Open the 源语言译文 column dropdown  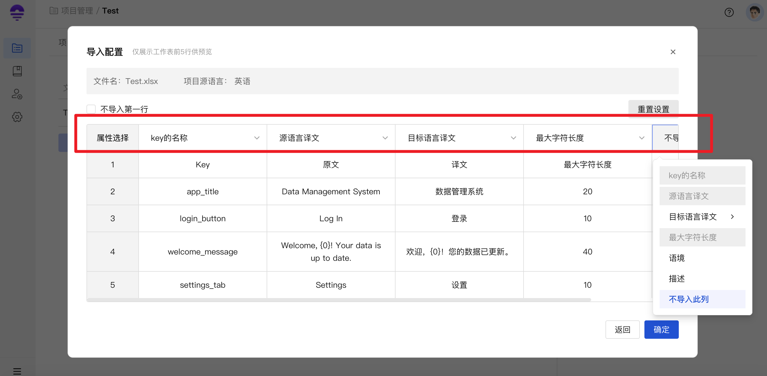point(331,138)
